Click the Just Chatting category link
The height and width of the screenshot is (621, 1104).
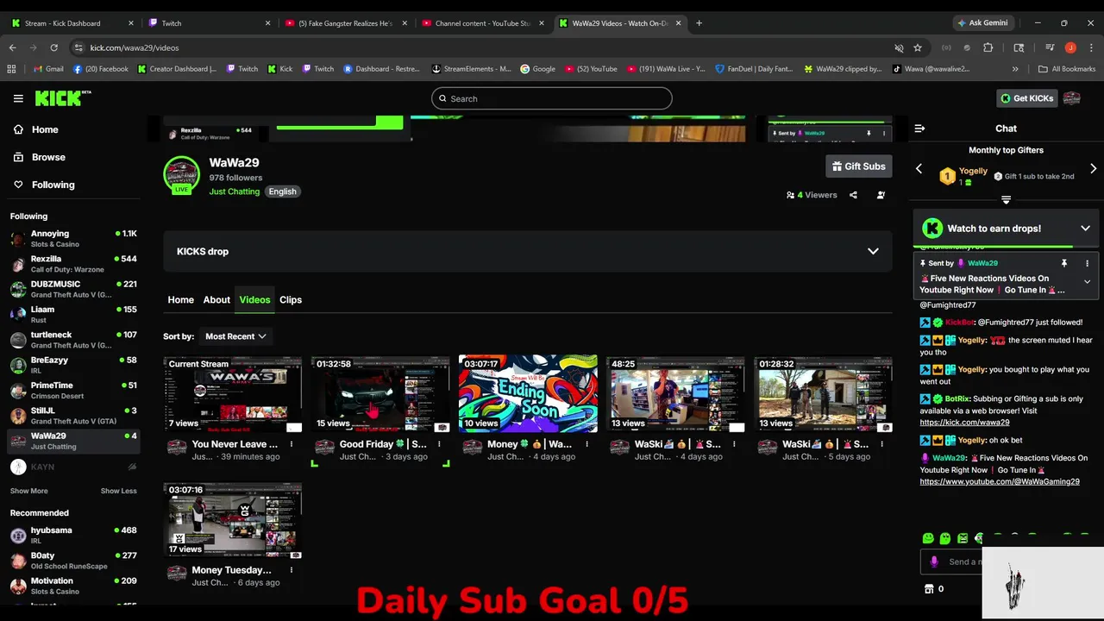[x=234, y=191]
